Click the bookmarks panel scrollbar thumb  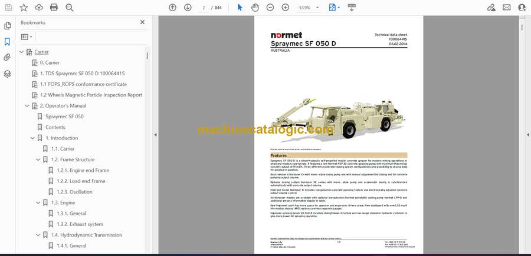pyautogui.click(x=147, y=56)
